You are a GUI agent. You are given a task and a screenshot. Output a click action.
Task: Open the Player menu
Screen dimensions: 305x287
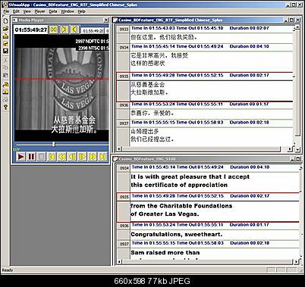pos(39,11)
